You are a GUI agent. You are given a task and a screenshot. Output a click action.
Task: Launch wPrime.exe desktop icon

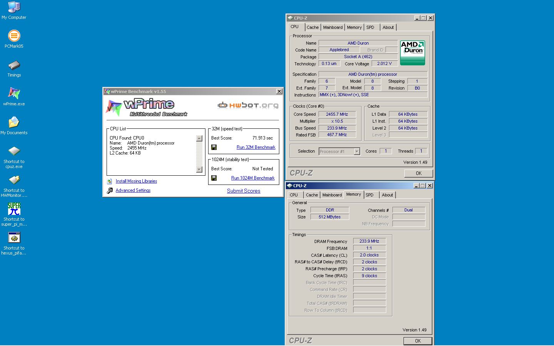[14, 97]
